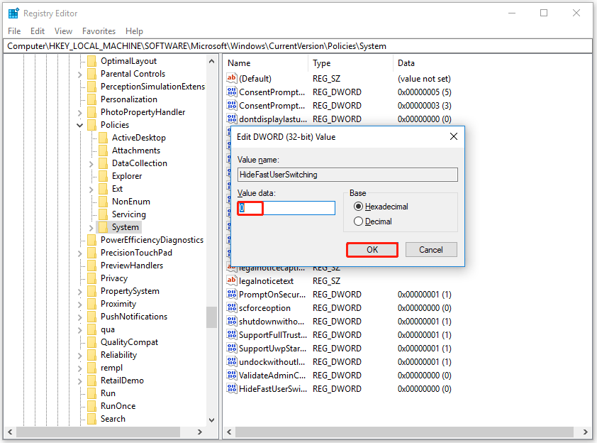Open the Help menu

[x=134, y=31]
